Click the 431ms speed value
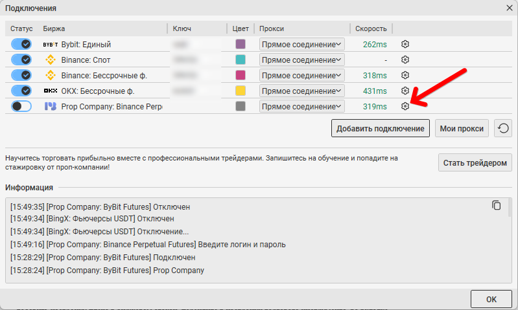 click(x=375, y=91)
